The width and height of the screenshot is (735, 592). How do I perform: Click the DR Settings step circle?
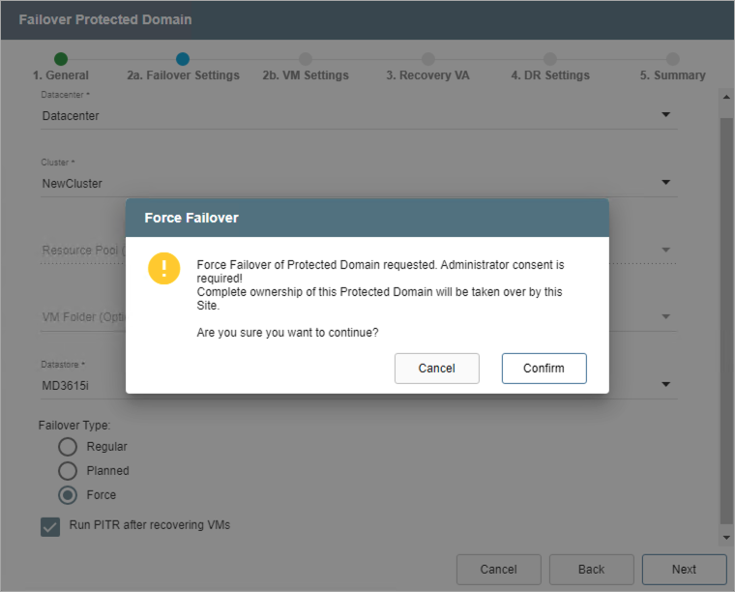click(x=550, y=59)
